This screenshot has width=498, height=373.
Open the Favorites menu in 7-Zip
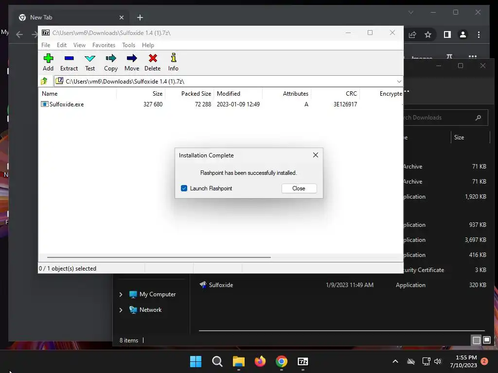[x=104, y=45]
